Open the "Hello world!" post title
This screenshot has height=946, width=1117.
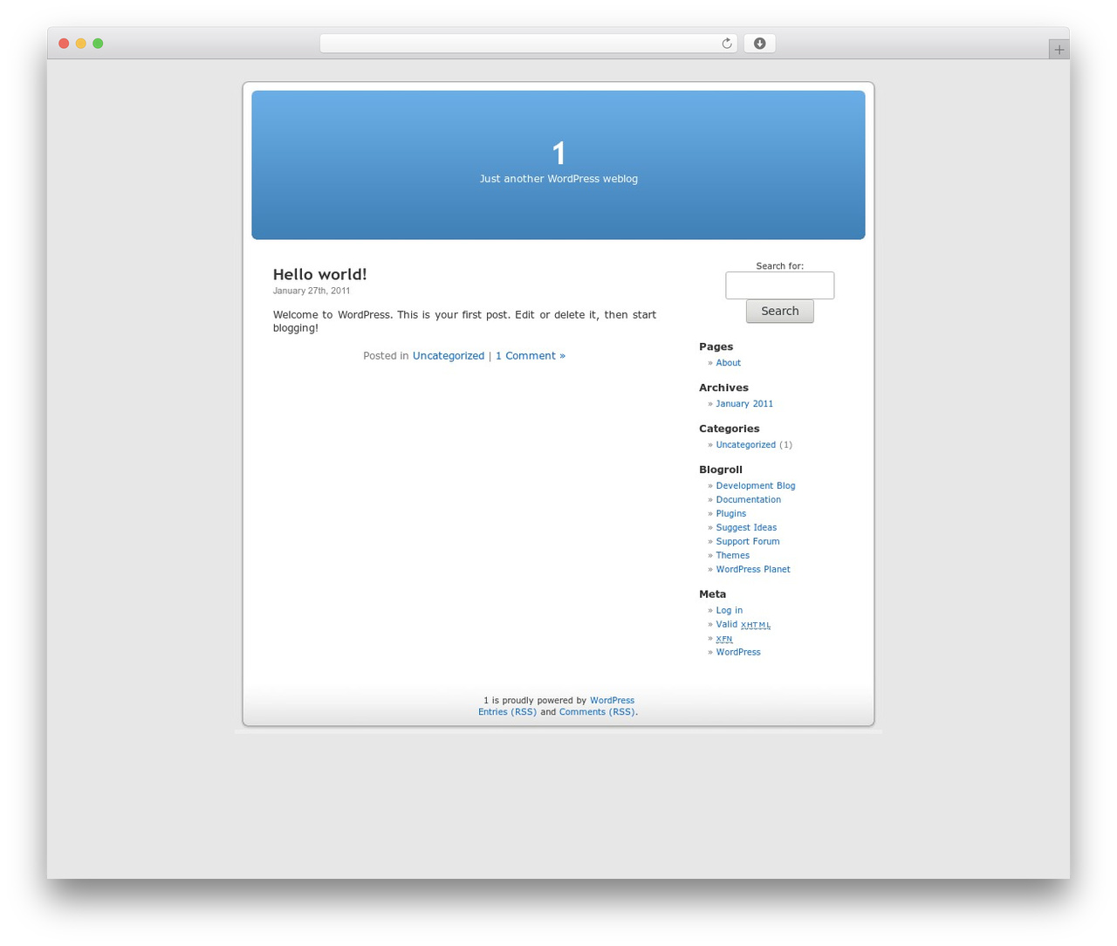(x=319, y=274)
